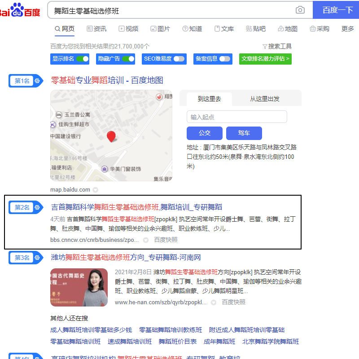Screen dimensions: 359x359
Task: Enable the SEO难易度 switch
Action: [179, 59]
